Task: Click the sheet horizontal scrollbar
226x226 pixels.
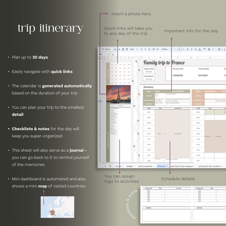Action: pos(149,163)
